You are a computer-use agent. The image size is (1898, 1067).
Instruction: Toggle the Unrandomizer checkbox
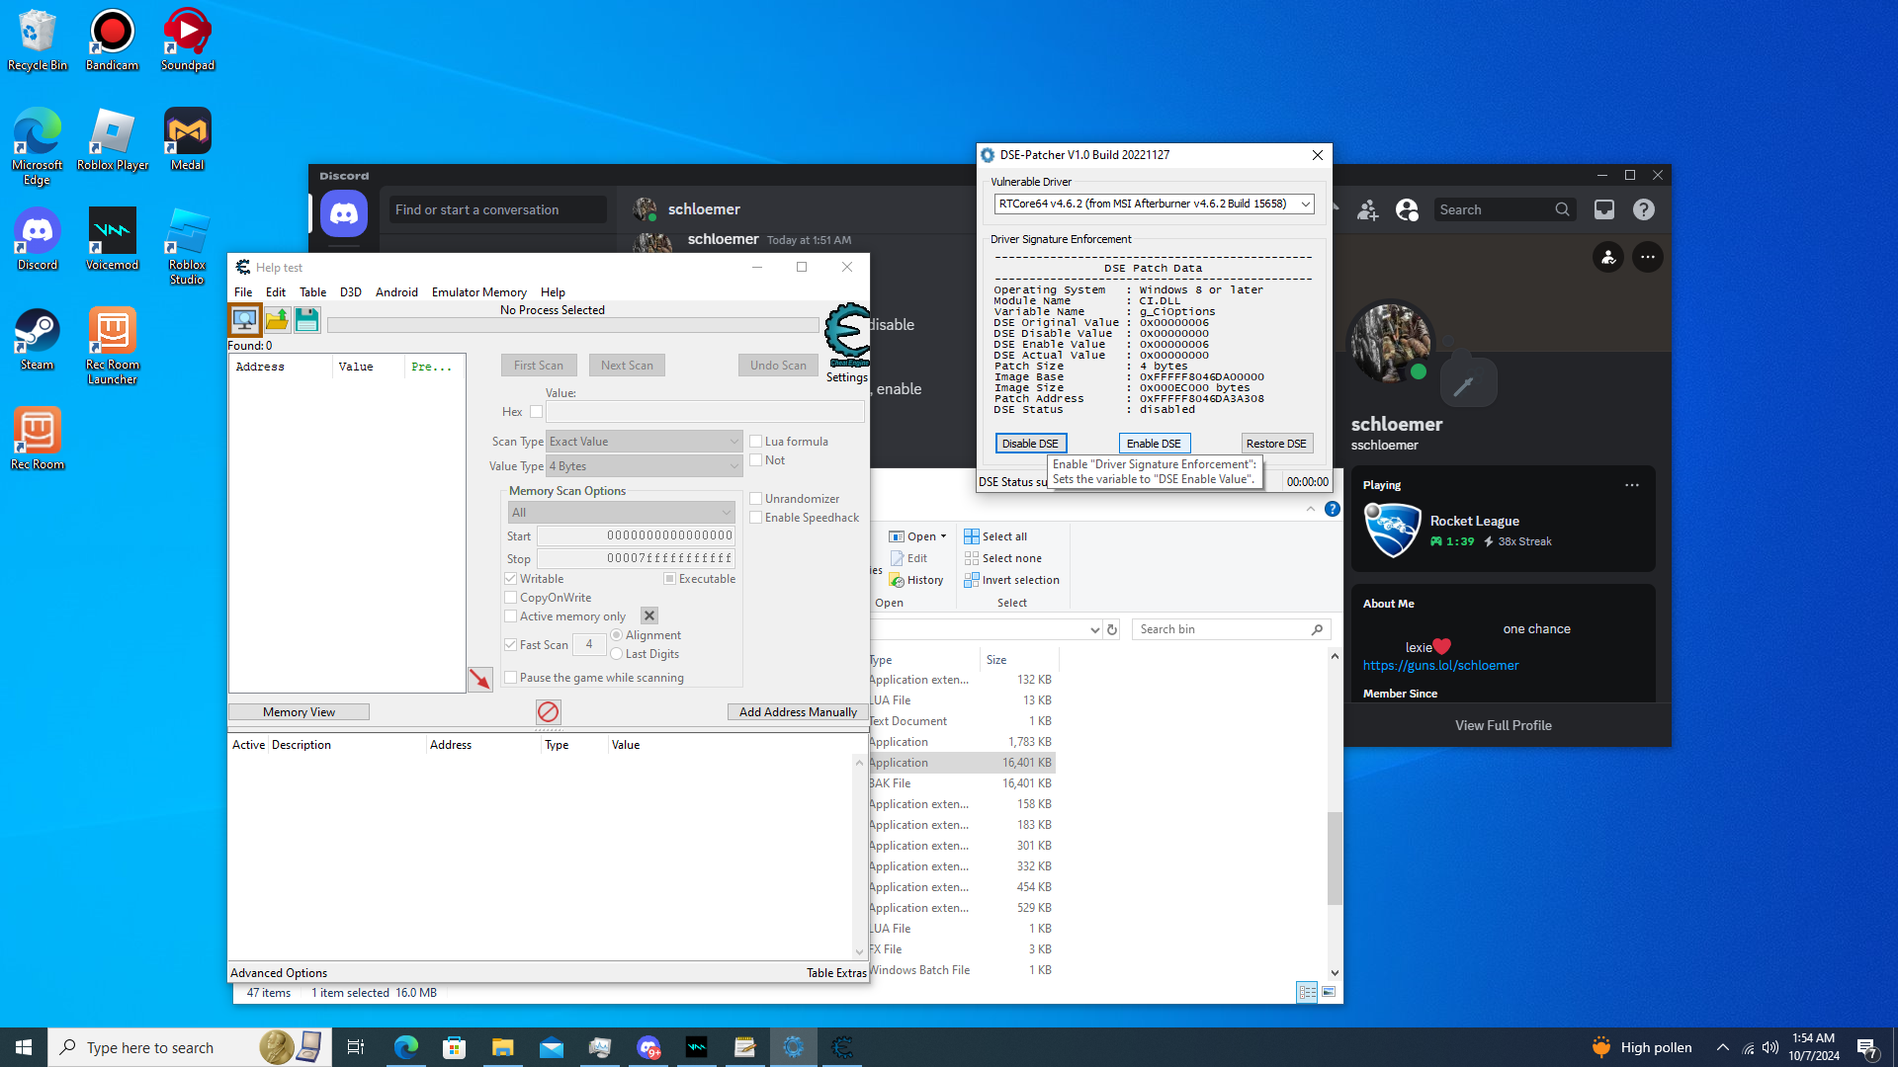coord(756,499)
